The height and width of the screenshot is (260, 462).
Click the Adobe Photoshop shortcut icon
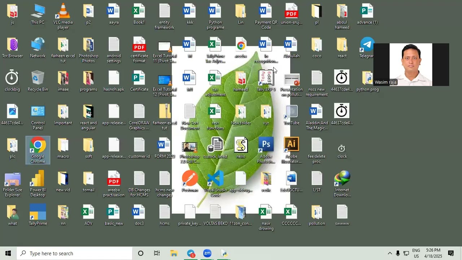click(x=266, y=151)
